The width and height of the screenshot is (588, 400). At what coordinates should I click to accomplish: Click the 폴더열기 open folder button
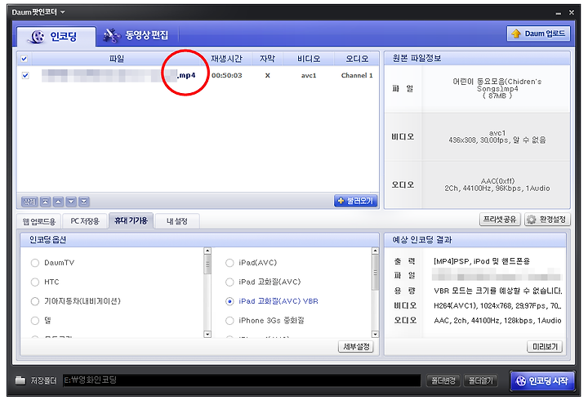tap(481, 381)
